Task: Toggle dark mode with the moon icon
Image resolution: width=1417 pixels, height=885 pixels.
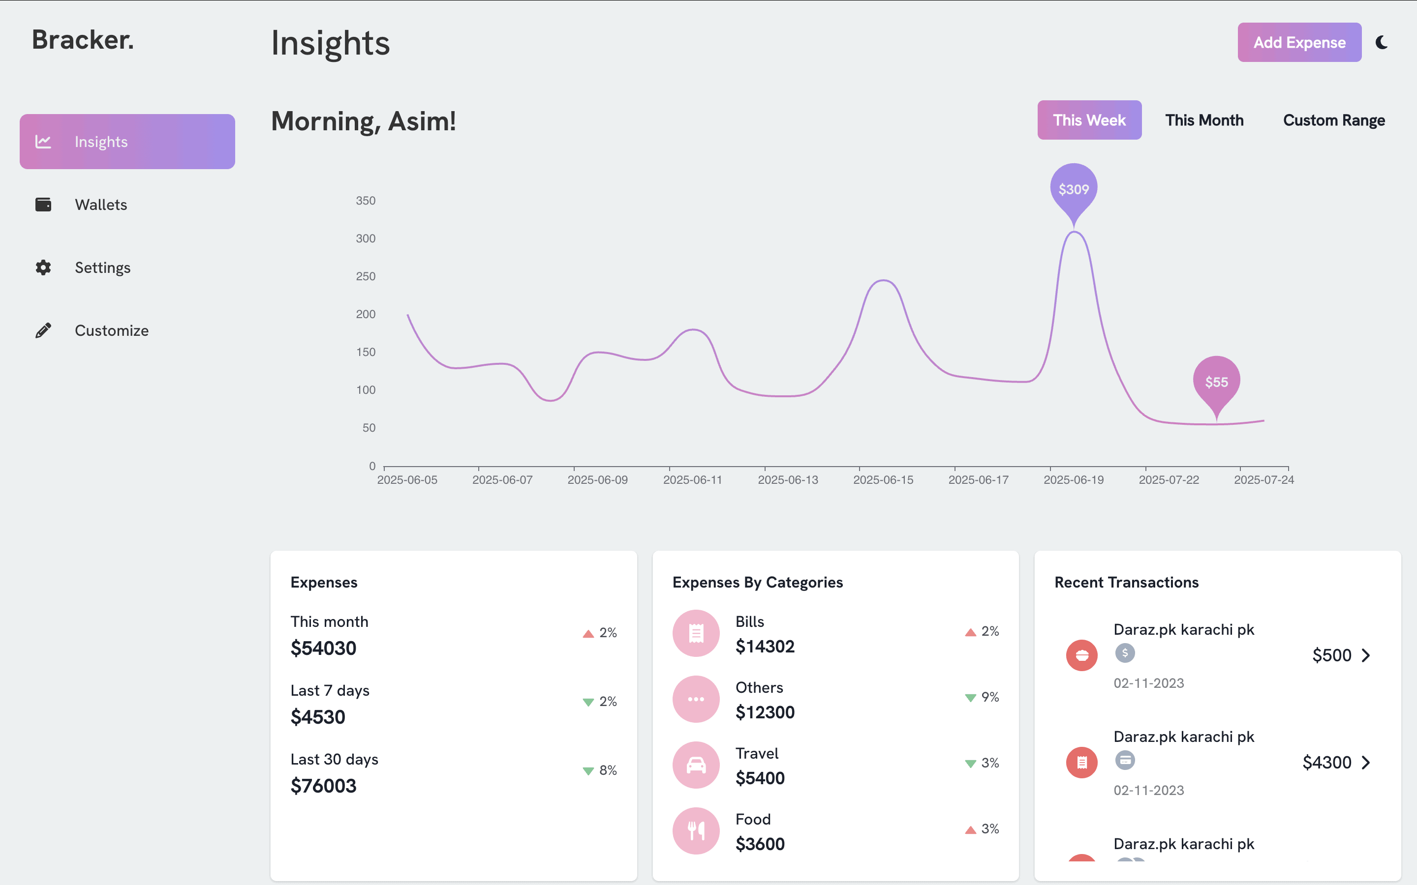Action: [1382, 42]
